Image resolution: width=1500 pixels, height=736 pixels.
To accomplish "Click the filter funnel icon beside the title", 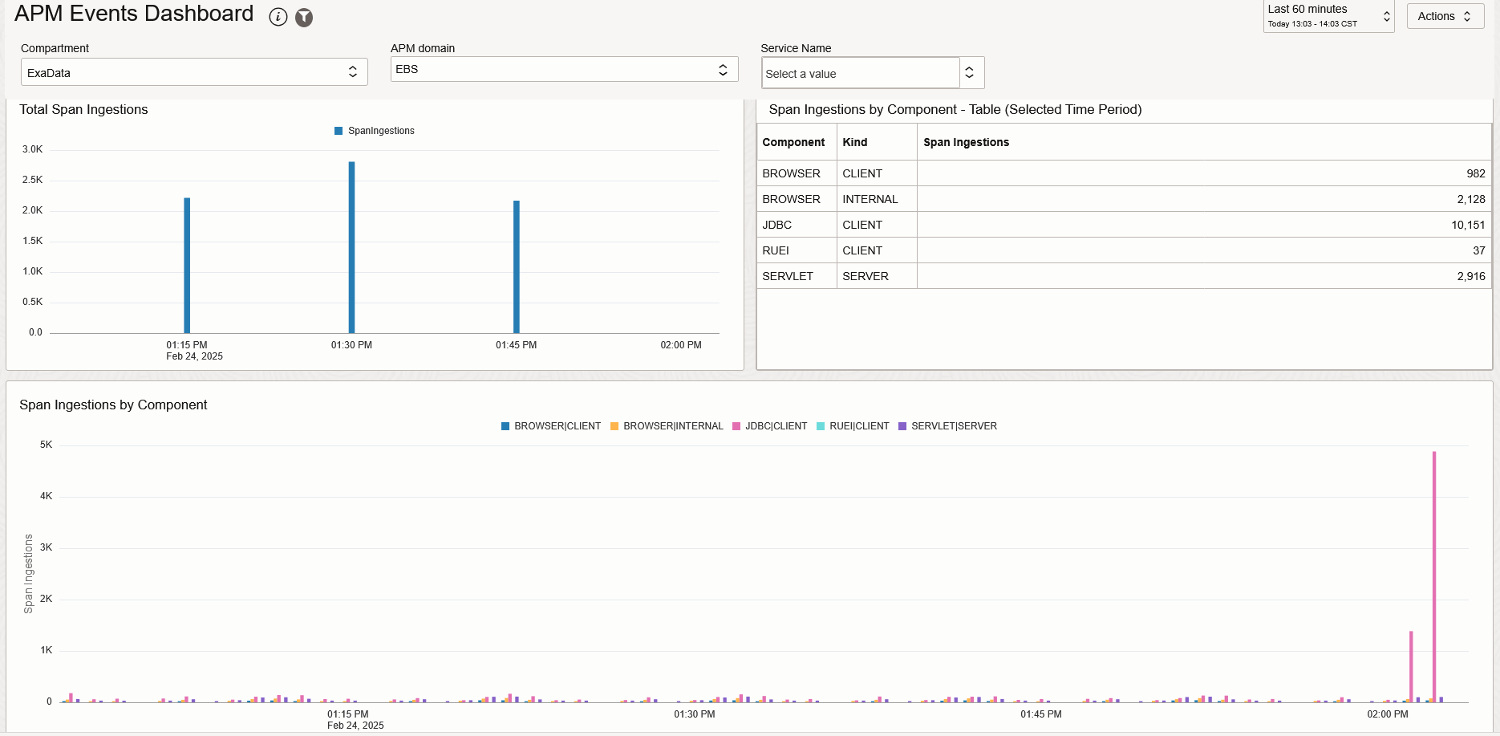I will click(x=304, y=16).
